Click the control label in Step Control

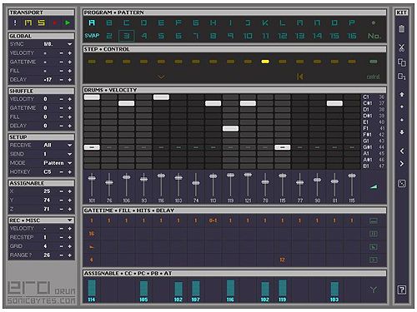373,77
